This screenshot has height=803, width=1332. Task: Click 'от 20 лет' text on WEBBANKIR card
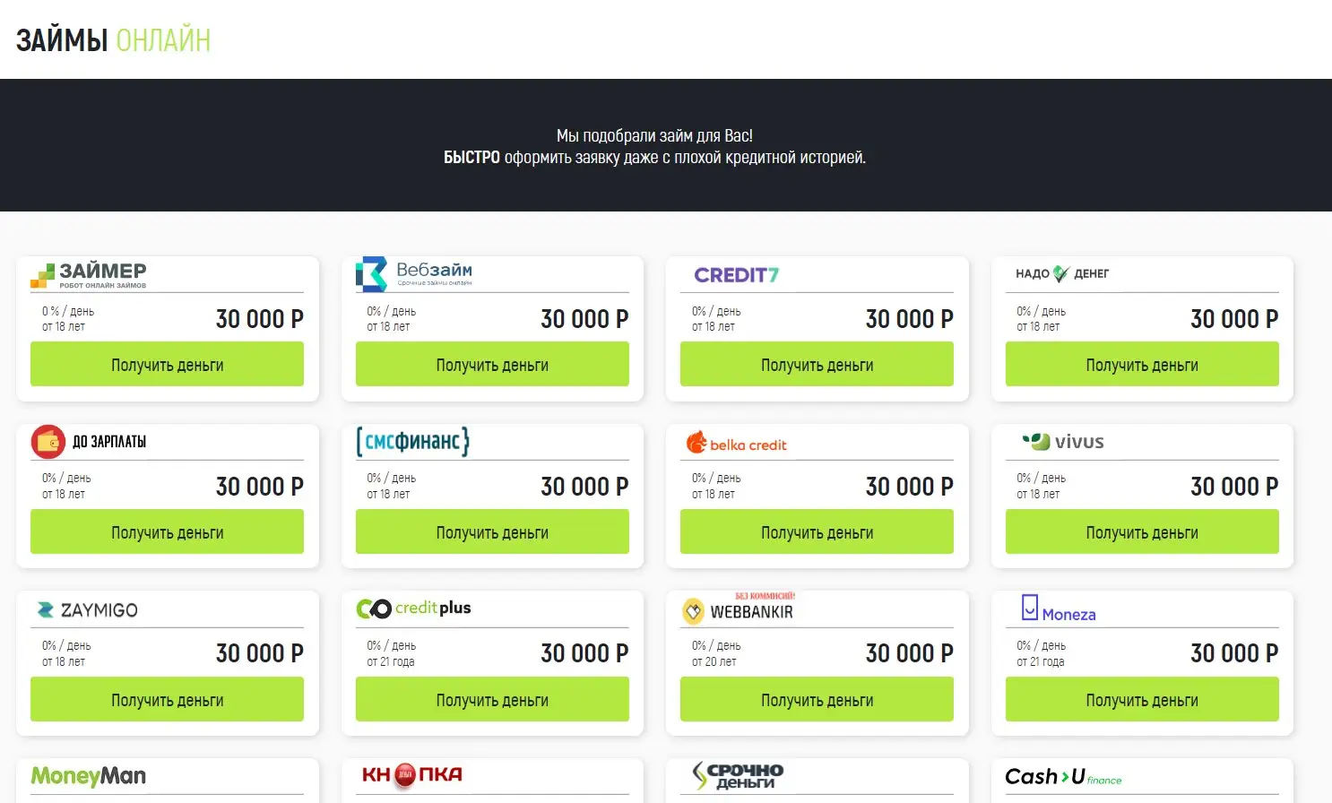click(714, 662)
